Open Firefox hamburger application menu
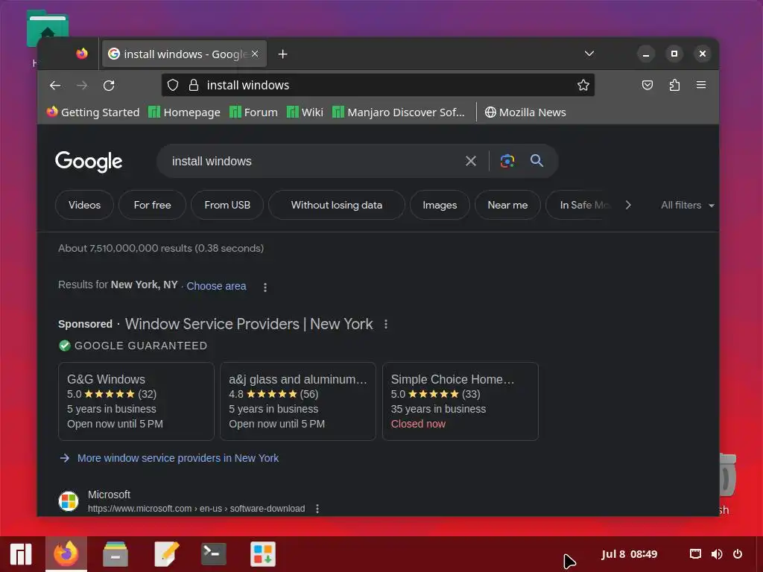The width and height of the screenshot is (763, 572). (x=701, y=85)
